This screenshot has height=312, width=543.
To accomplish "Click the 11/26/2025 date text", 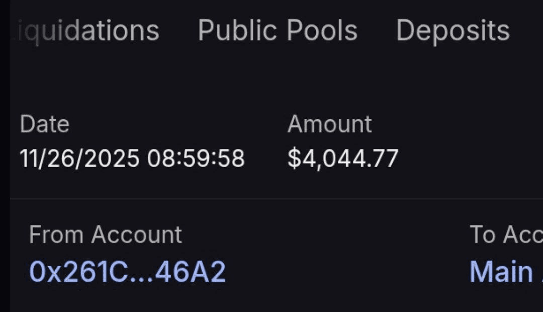I will (x=79, y=159).
